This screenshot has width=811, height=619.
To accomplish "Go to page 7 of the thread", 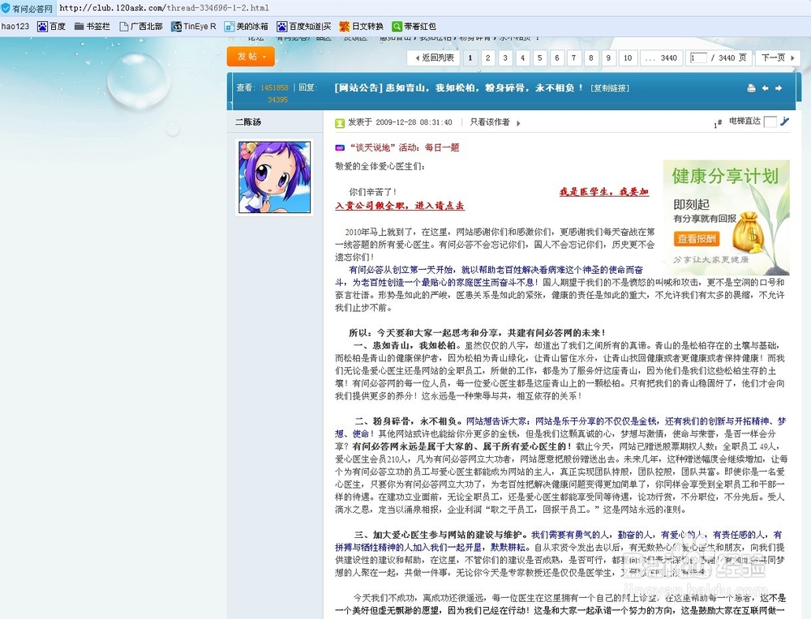I will [x=573, y=58].
